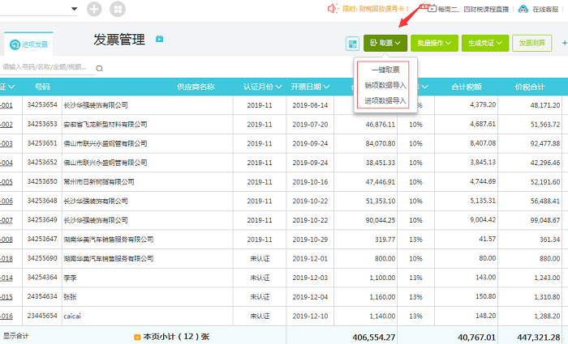The height and width of the screenshot is (344, 568).
Task: Select invoice number 34253651
Action: [42, 143]
